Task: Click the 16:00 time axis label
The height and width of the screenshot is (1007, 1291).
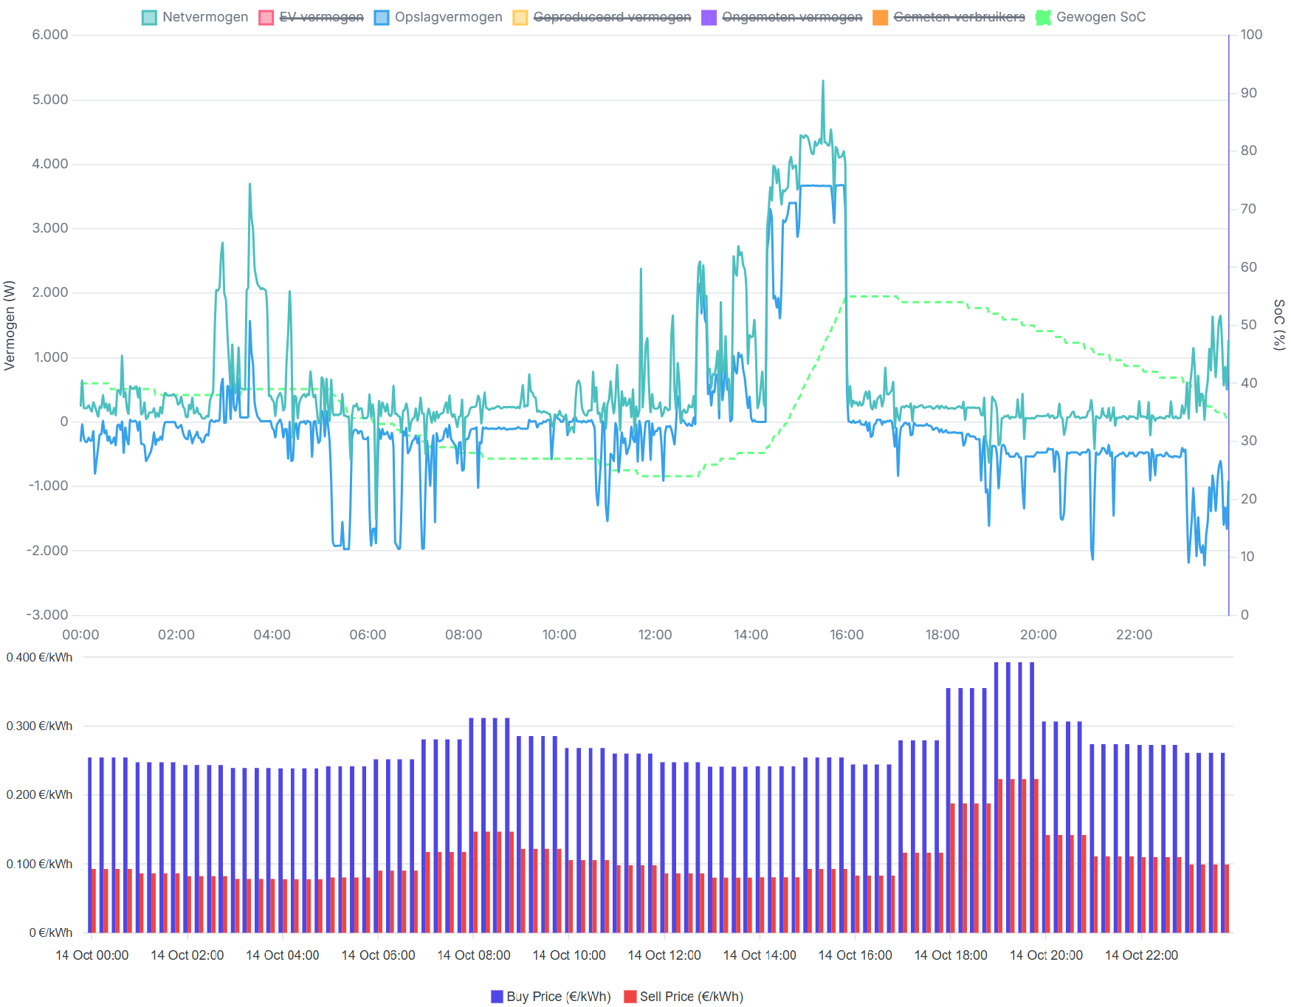Action: (x=847, y=635)
